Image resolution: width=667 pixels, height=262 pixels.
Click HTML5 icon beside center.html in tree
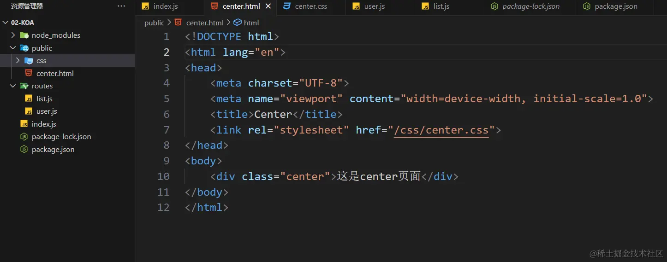click(29, 73)
